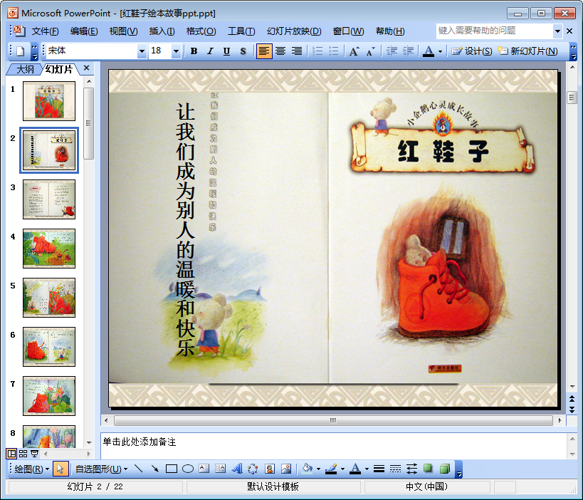Go to the previous slide
Viewport: 583px width, 500px height.
[572, 400]
